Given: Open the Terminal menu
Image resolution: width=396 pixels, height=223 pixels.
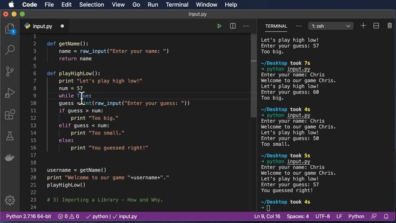Looking at the screenshot, I should click(x=177, y=4).
